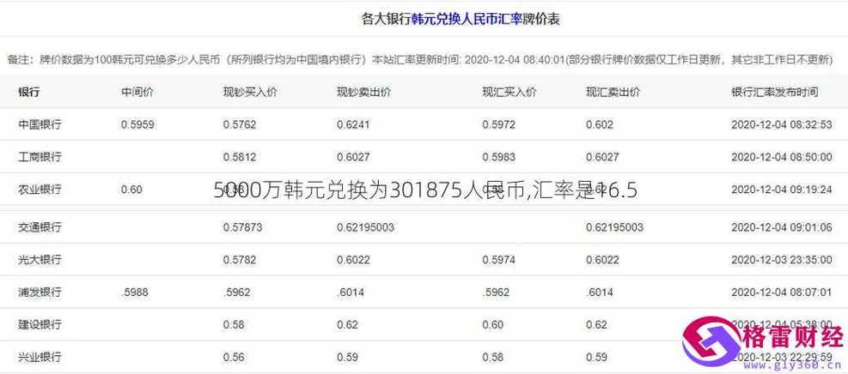Click 工商银行 现钞买入价 value 0.5812
848x374 pixels.
coord(240,157)
